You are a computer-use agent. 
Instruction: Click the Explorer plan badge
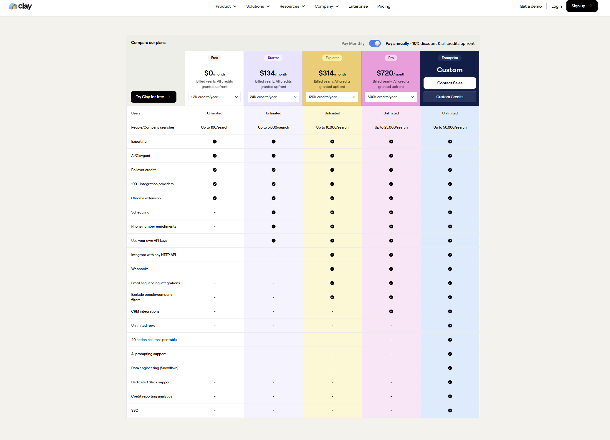click(332, 58)
